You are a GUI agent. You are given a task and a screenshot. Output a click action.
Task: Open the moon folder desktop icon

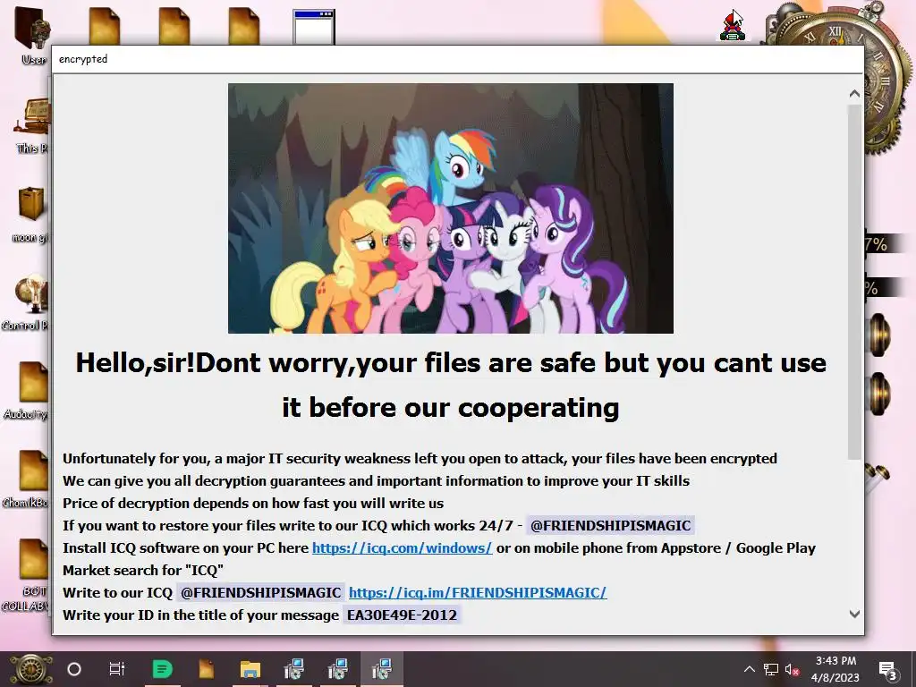pyautogui.click(x=30, y=213)
